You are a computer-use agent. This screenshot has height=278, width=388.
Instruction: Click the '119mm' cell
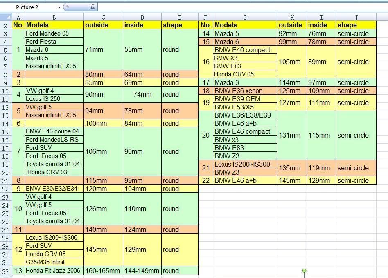coord(321,168)
